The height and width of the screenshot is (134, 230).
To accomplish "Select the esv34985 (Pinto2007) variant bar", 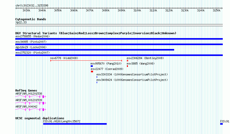I will (119, 44).
